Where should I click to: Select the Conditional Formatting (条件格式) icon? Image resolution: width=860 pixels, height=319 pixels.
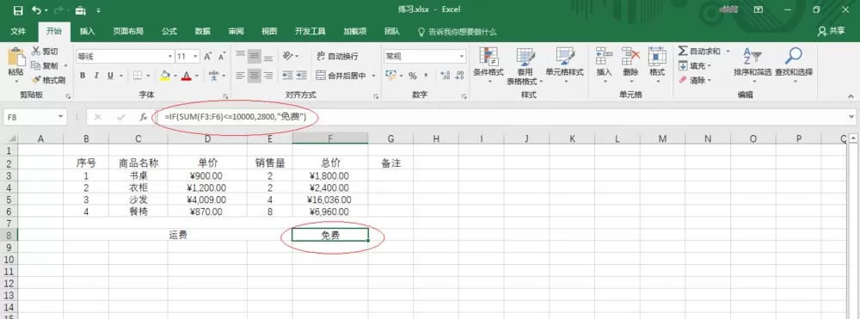point(488,57)
